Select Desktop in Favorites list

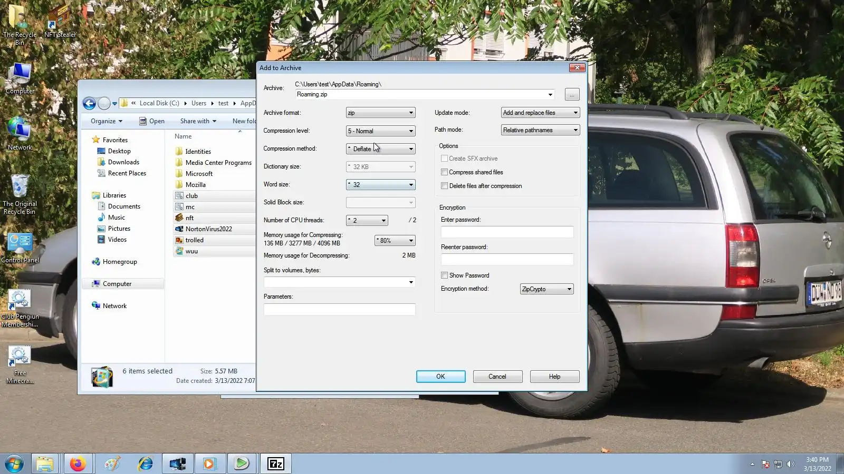click(x=119, y=151)
